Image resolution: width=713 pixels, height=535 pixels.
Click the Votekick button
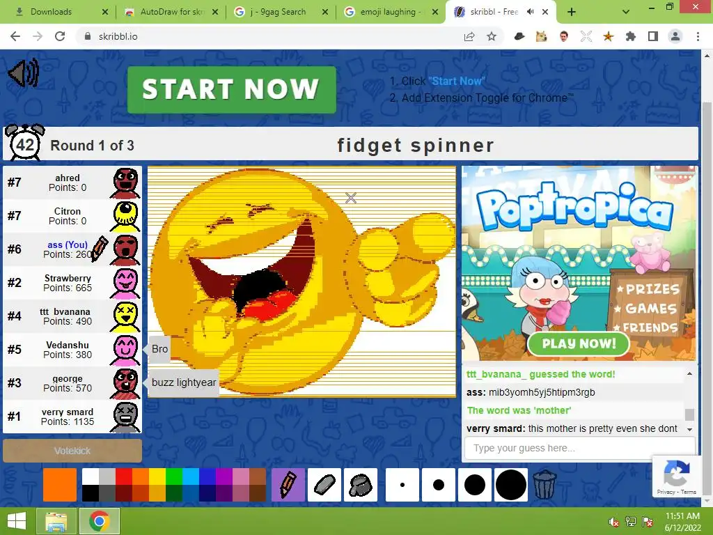pyautogui.click(x=72, y=451)
